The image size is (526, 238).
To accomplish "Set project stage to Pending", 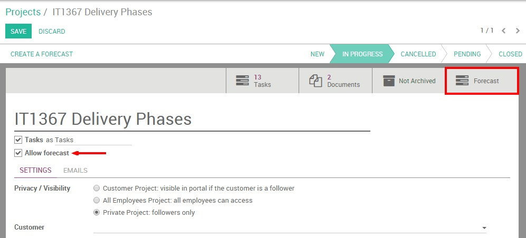I will [467, 54].
